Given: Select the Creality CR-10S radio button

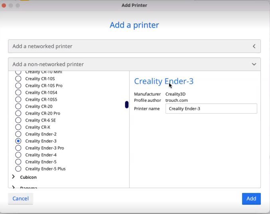Looking at the screenshot, I should tap(18, 79).
